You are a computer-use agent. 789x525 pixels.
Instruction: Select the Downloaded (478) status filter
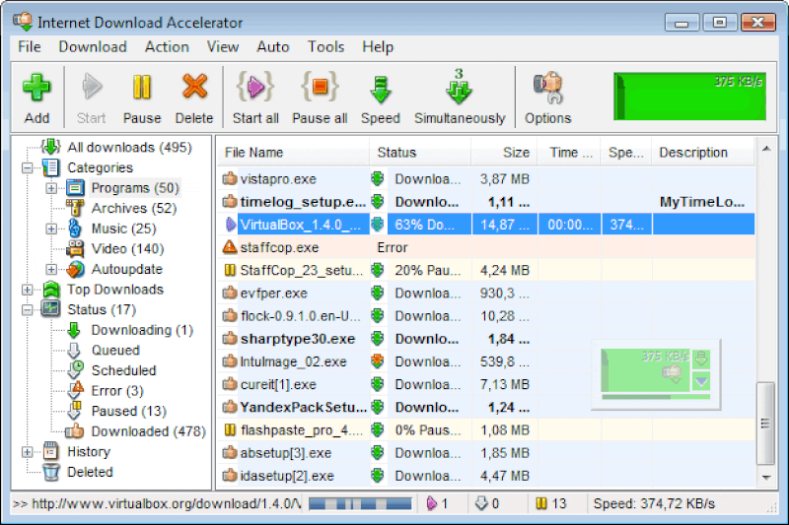[149, 431]
